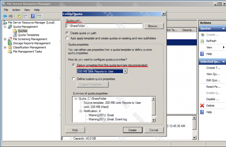Image resolution: width=226 pixels, height=147 pixels.
Task: Click the Storage Reports Management icon
Action: click(10, 43)
